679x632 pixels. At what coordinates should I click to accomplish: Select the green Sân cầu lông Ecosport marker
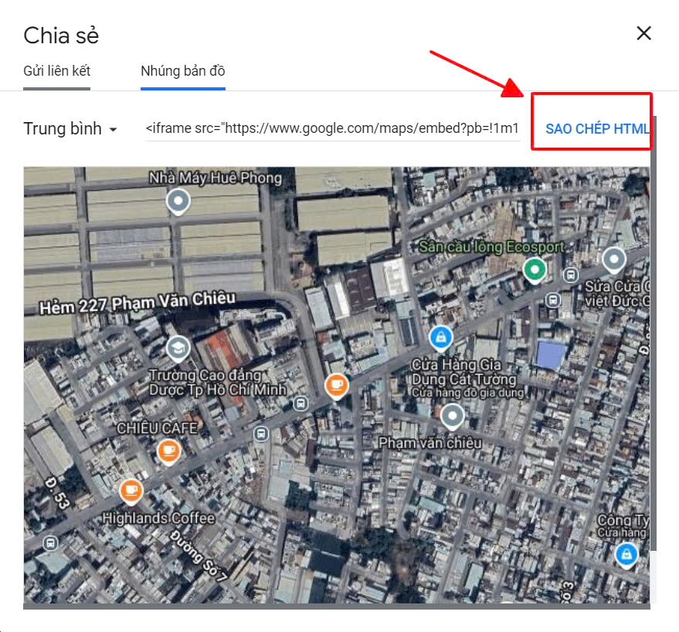[x=535, y=270]
